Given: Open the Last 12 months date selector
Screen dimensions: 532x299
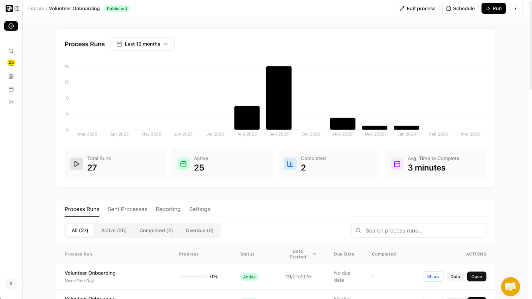Looking at the screenshot, I should click(x=142, y=44).
